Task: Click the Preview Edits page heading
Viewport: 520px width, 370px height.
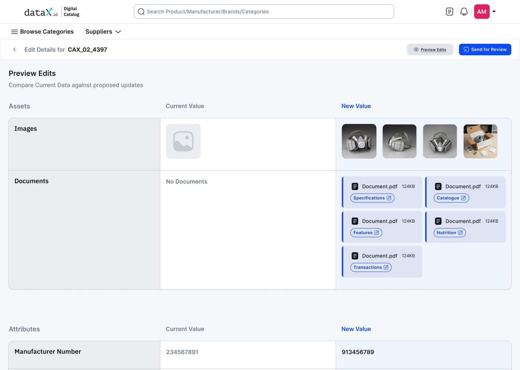Action: (32, 73)
